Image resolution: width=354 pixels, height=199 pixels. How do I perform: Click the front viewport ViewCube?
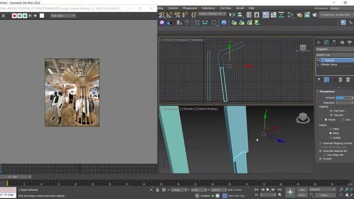point(303,48)
